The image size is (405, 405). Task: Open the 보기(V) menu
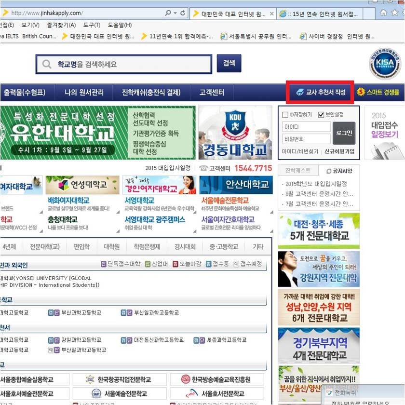[30, 25]
